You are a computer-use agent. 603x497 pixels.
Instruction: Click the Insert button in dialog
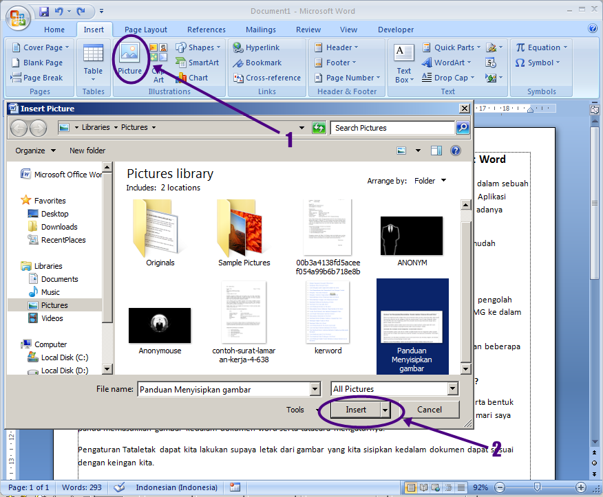click(x=356, y=410)
